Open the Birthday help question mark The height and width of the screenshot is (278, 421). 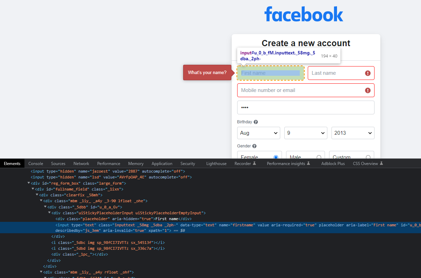tap(255, 122)
